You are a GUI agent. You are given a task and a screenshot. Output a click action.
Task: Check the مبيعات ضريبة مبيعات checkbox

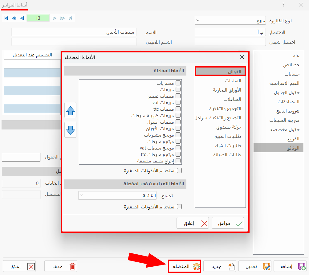coord(178,115)
